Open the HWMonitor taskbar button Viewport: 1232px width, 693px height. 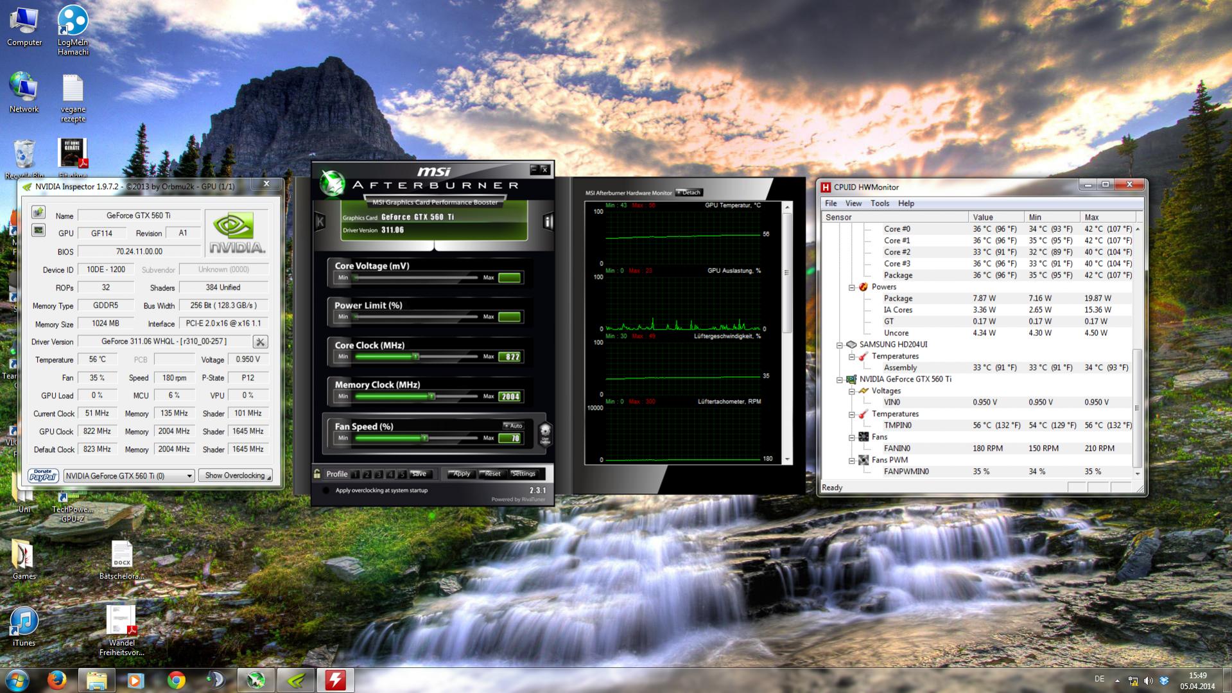[335, 680]
